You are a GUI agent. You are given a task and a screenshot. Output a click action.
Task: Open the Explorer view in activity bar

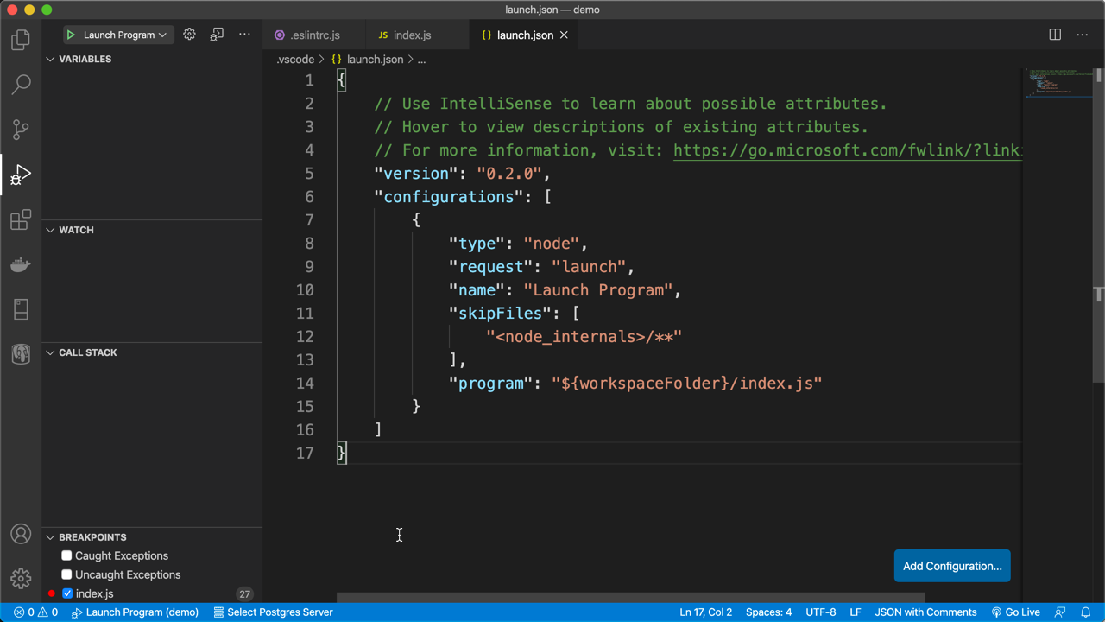(x=21, y=40)
